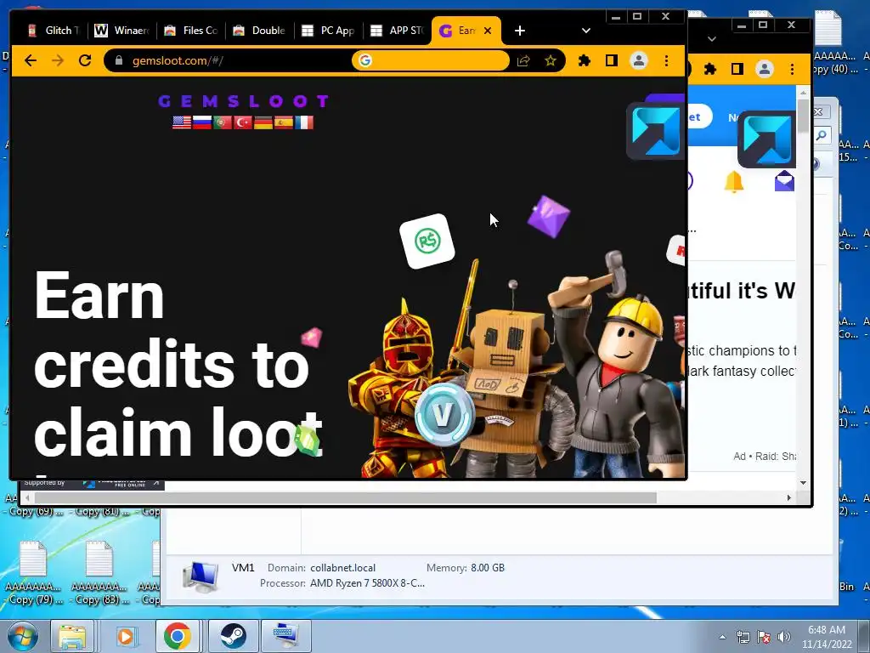Expand tab search chevron in back Chrome window
Image resolution: width=870 pixels, height=653 pixels.
(712, 39)
